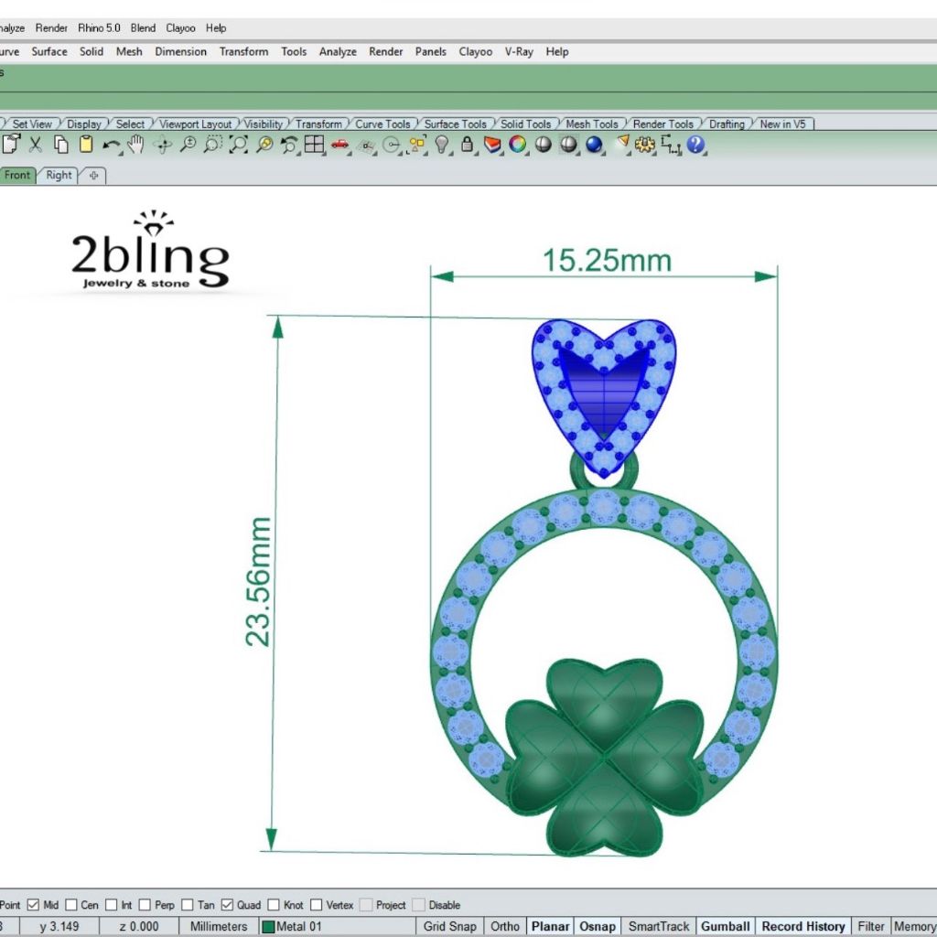
Task: Uncheck the Mid osnap checkbox
Action: tap(33, 905)
